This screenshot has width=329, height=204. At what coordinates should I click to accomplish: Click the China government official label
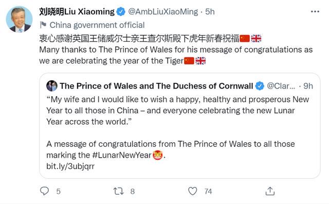(x=97, y=25)
